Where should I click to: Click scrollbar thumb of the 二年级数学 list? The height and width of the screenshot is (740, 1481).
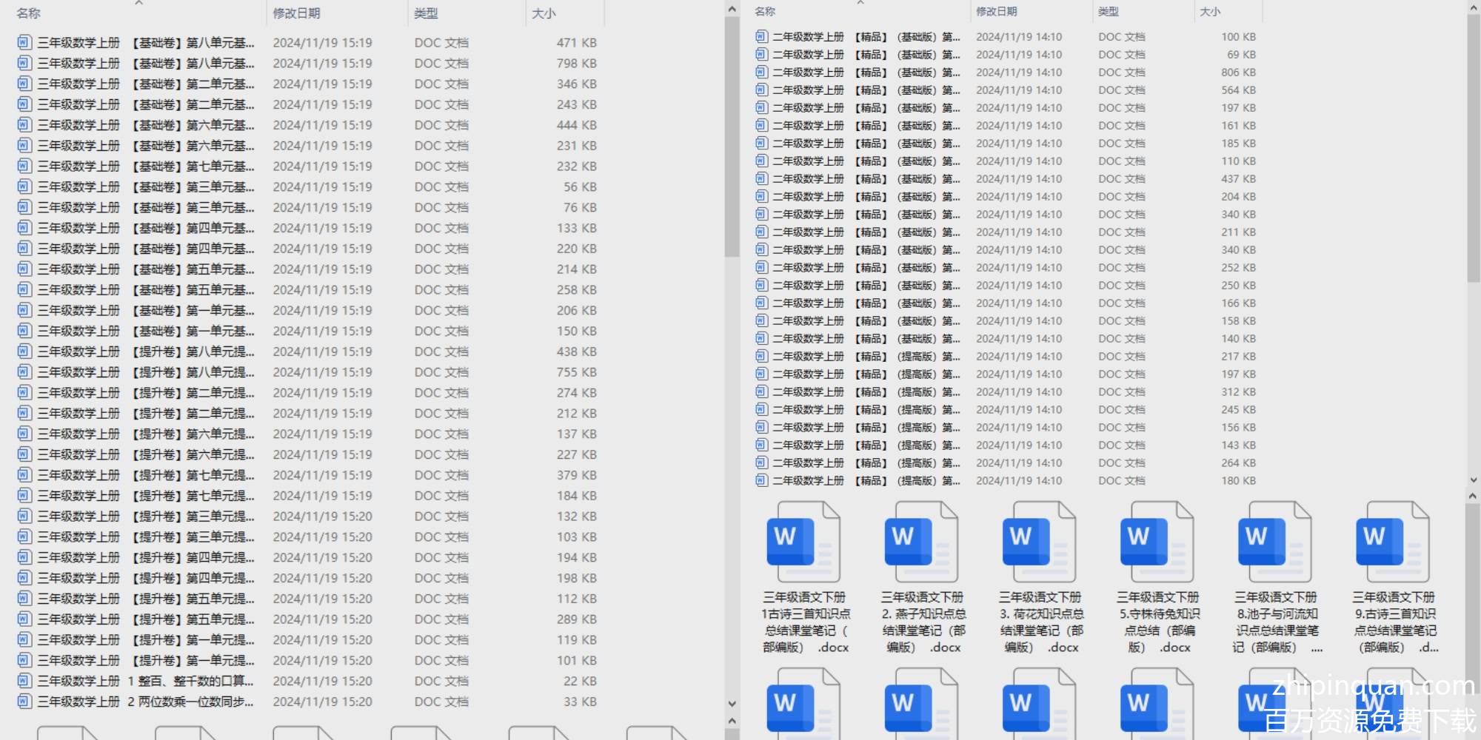pyautogui.click(x=1472, y=148)
